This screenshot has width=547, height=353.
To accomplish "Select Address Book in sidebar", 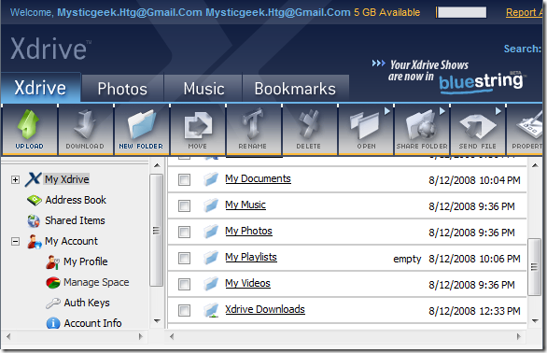I will point(76,200).
